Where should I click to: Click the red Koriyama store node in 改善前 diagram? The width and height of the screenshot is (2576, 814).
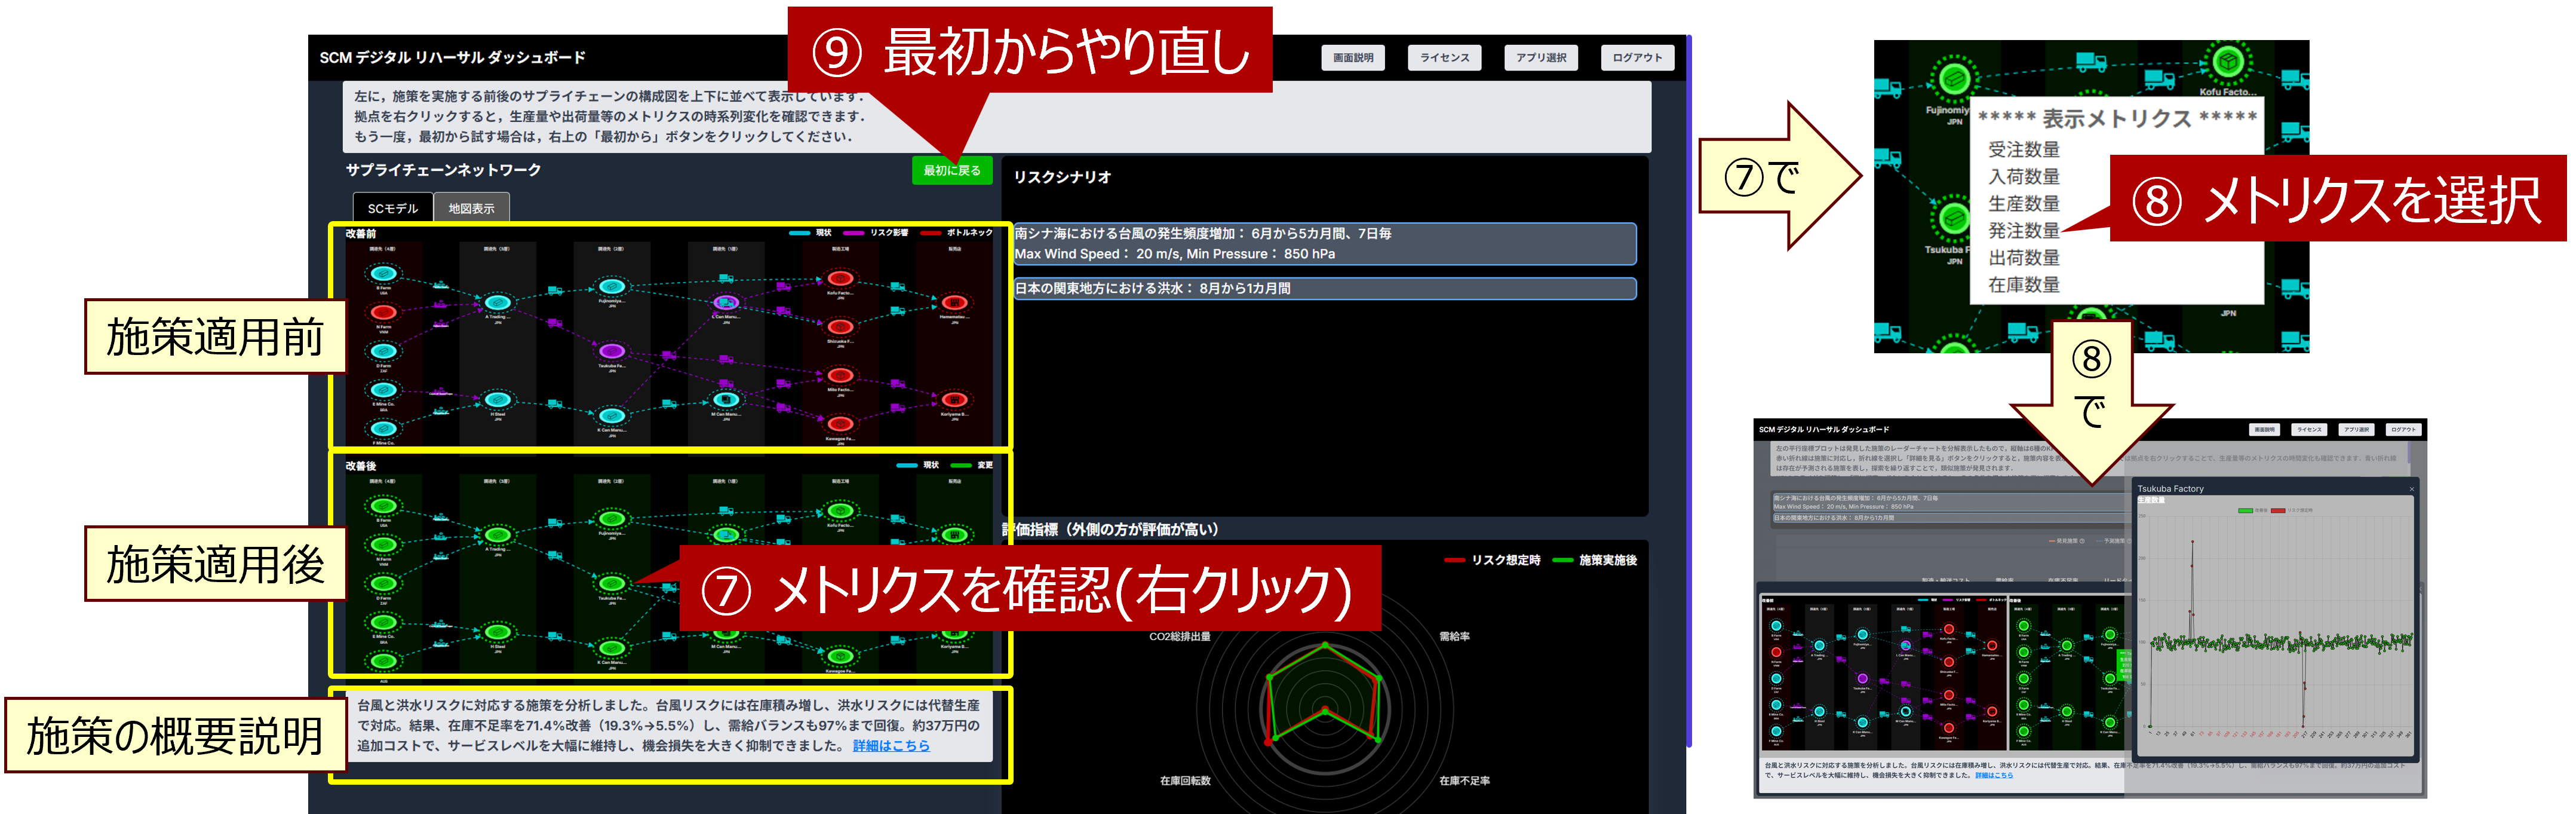coord(955,400)
